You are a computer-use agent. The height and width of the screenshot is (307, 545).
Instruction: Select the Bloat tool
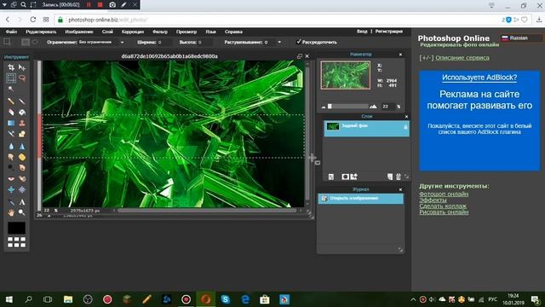[x=11, y=189]
